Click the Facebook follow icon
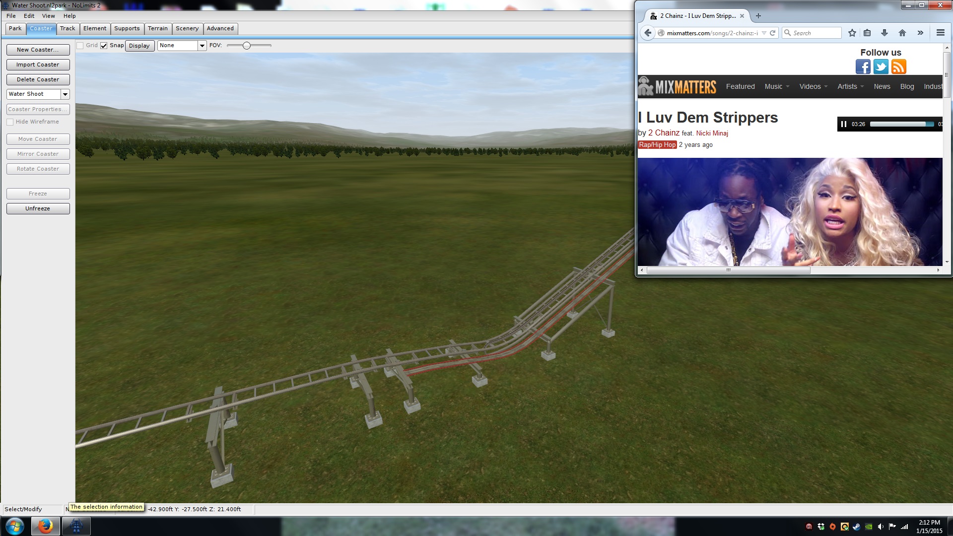The height and width of the screenshot is (536, 953). point(863,67)
